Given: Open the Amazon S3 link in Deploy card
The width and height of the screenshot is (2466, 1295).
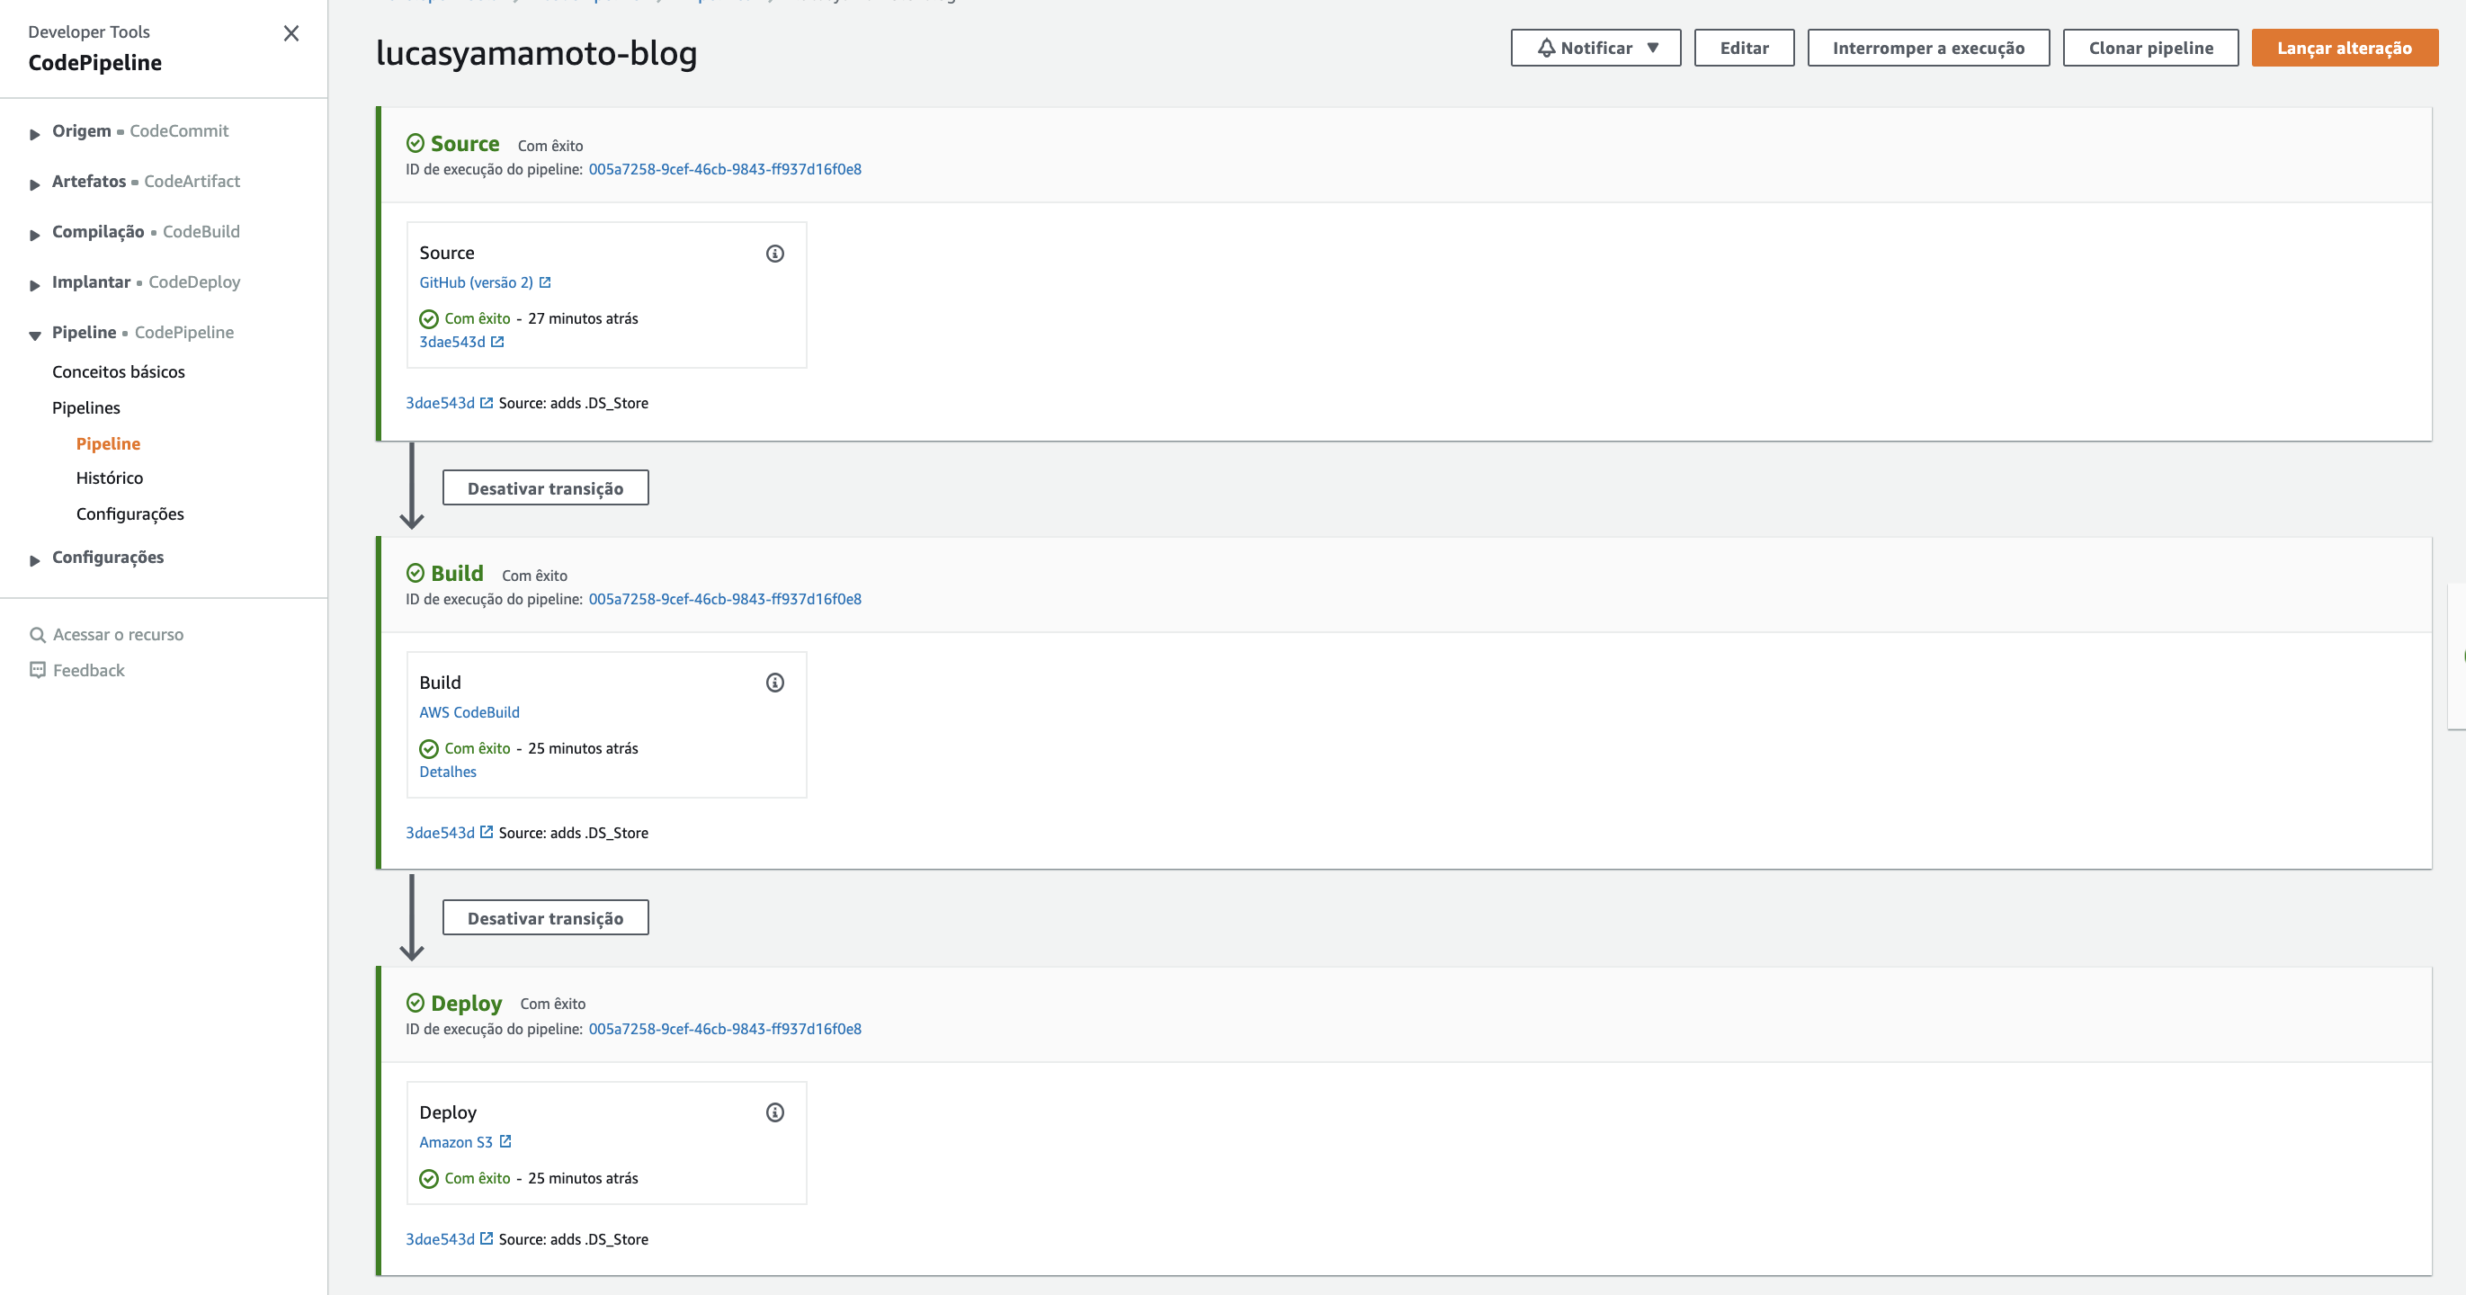Looking at the screenshot, I should tap(456, 1142).
